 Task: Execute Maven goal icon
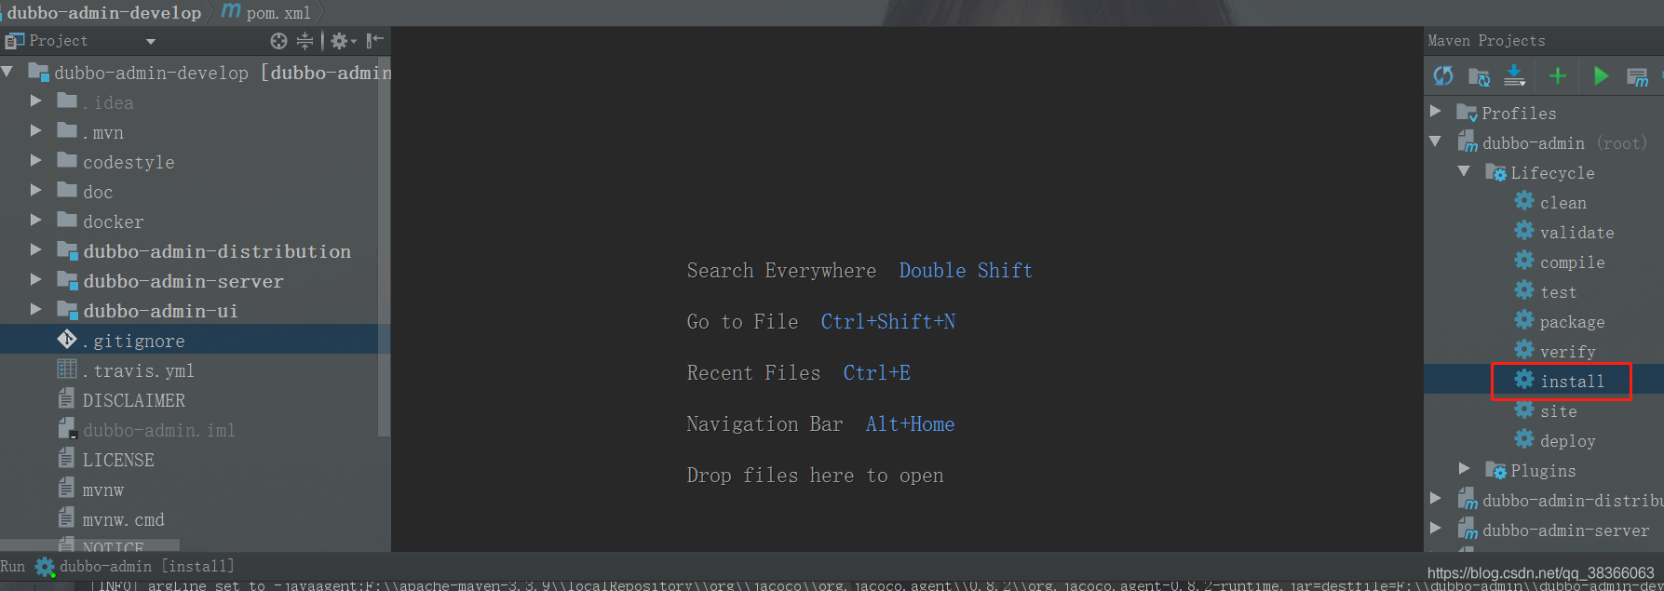[1637, 76]
